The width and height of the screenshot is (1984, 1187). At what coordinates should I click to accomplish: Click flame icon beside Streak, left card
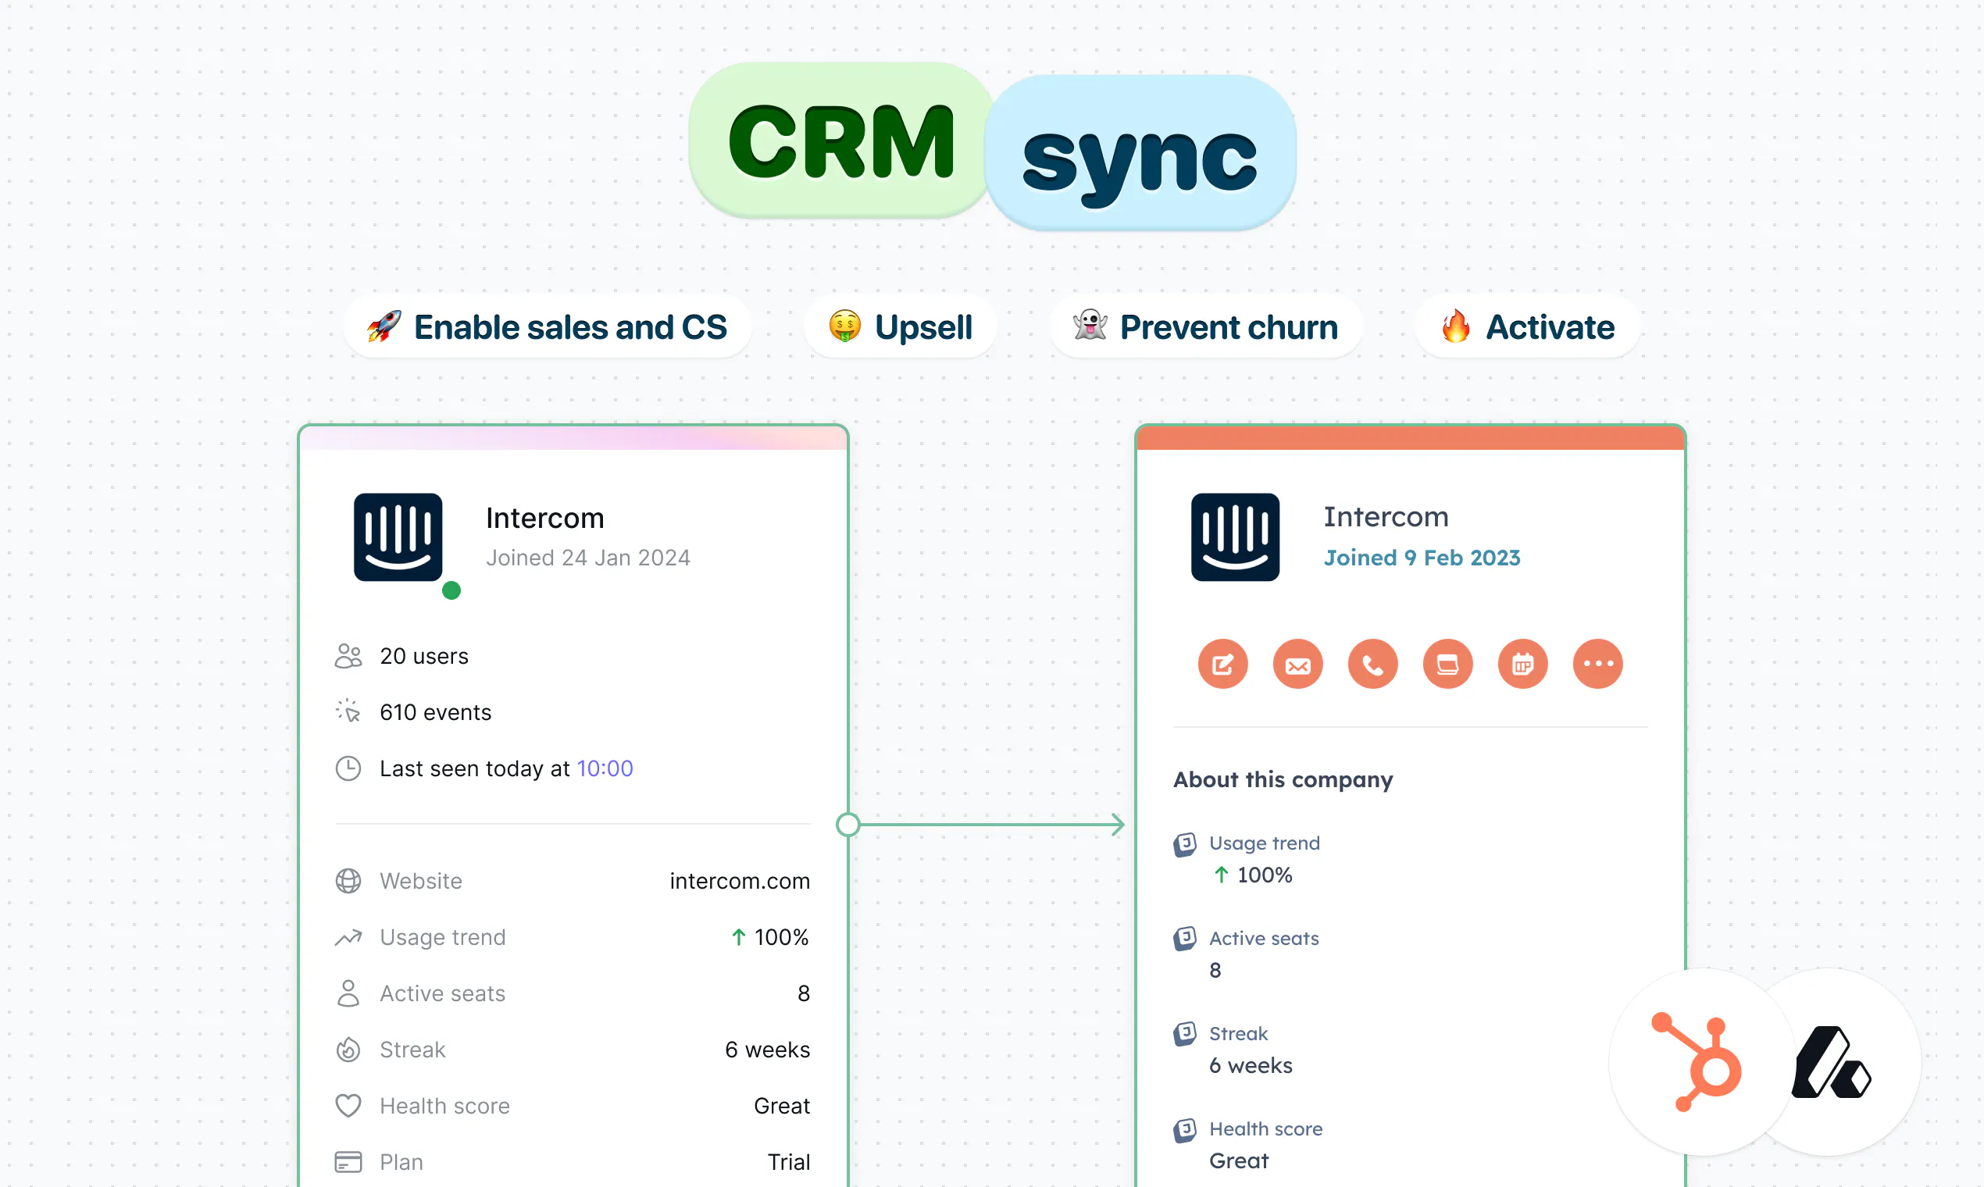(348, 1050)
